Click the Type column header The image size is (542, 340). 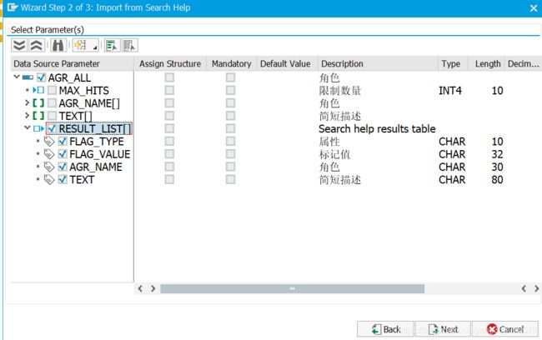tap(453, 63)
